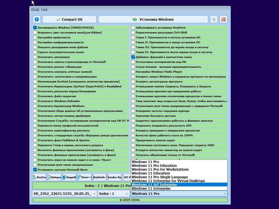
Task: Select Windows 11 Pro from list
Action: pyautogui.click(x=179, y=162)
